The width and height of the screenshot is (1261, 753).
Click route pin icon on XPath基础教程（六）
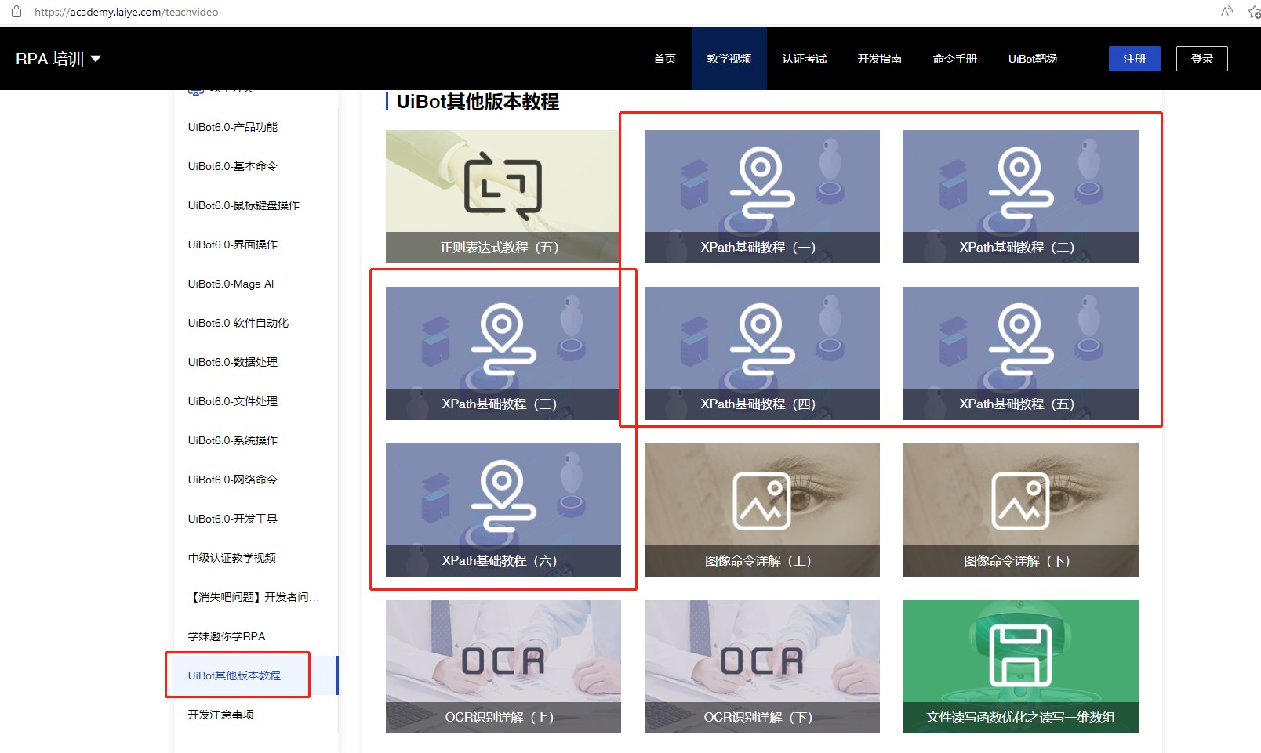click(x=503, y=495)
